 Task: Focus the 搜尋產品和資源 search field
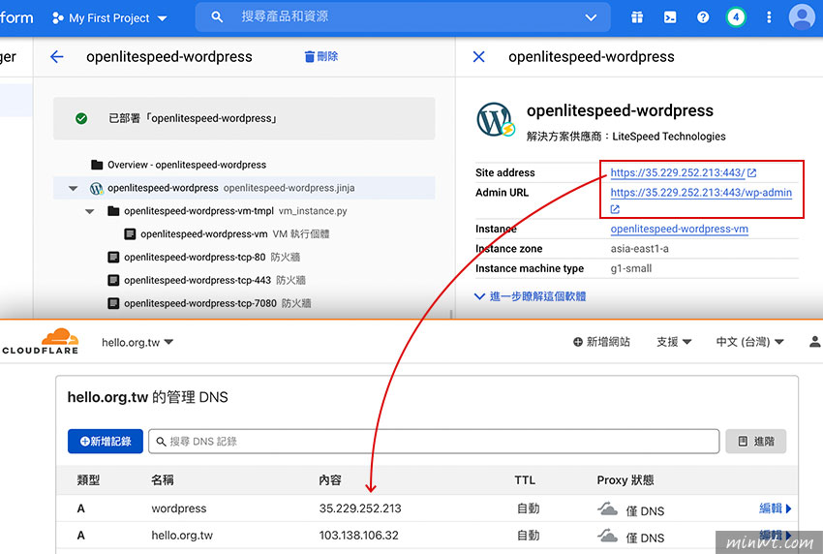click(x=403, y=16)
